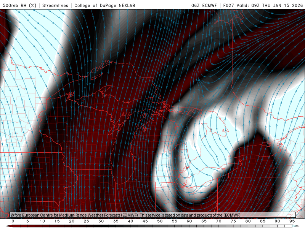Viewport: 305px width, 228px height.
Task: Click the colorbar label "25"
Action: (x=87, y=221)
